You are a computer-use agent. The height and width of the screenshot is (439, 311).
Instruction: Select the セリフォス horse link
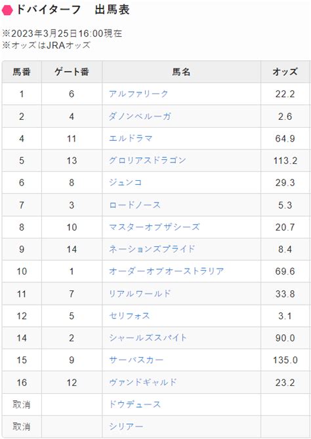click(x=129, y=316)
